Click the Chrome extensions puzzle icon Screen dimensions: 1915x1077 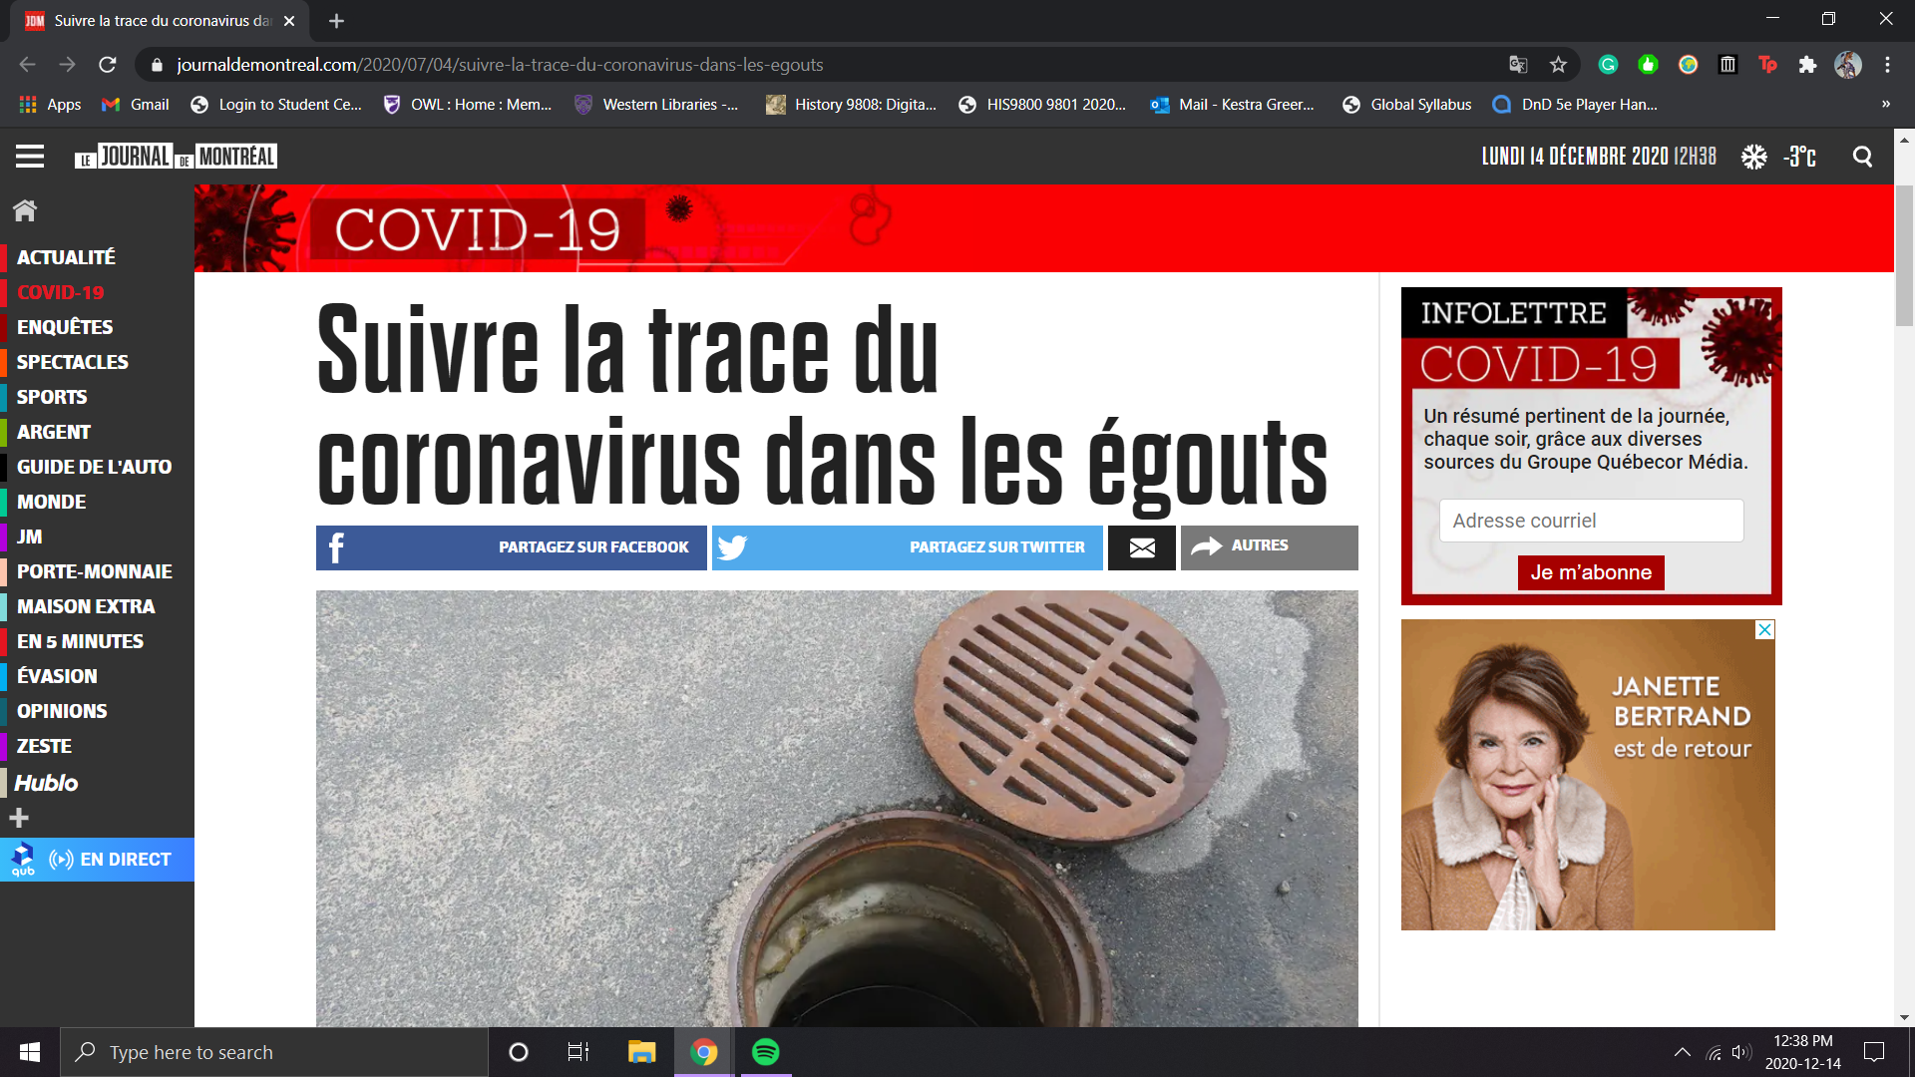click(1807, 65)
